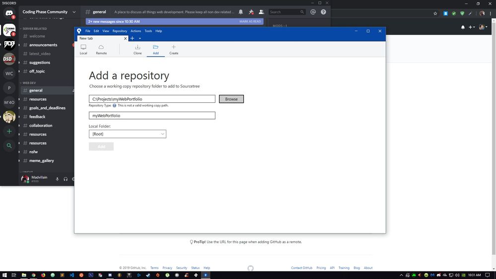Click the repository path field

click(x=152, y=99)
